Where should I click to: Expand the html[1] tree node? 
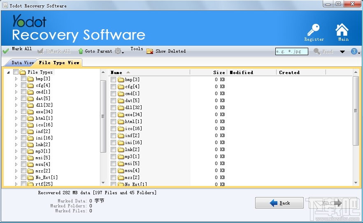coord(16,118)
